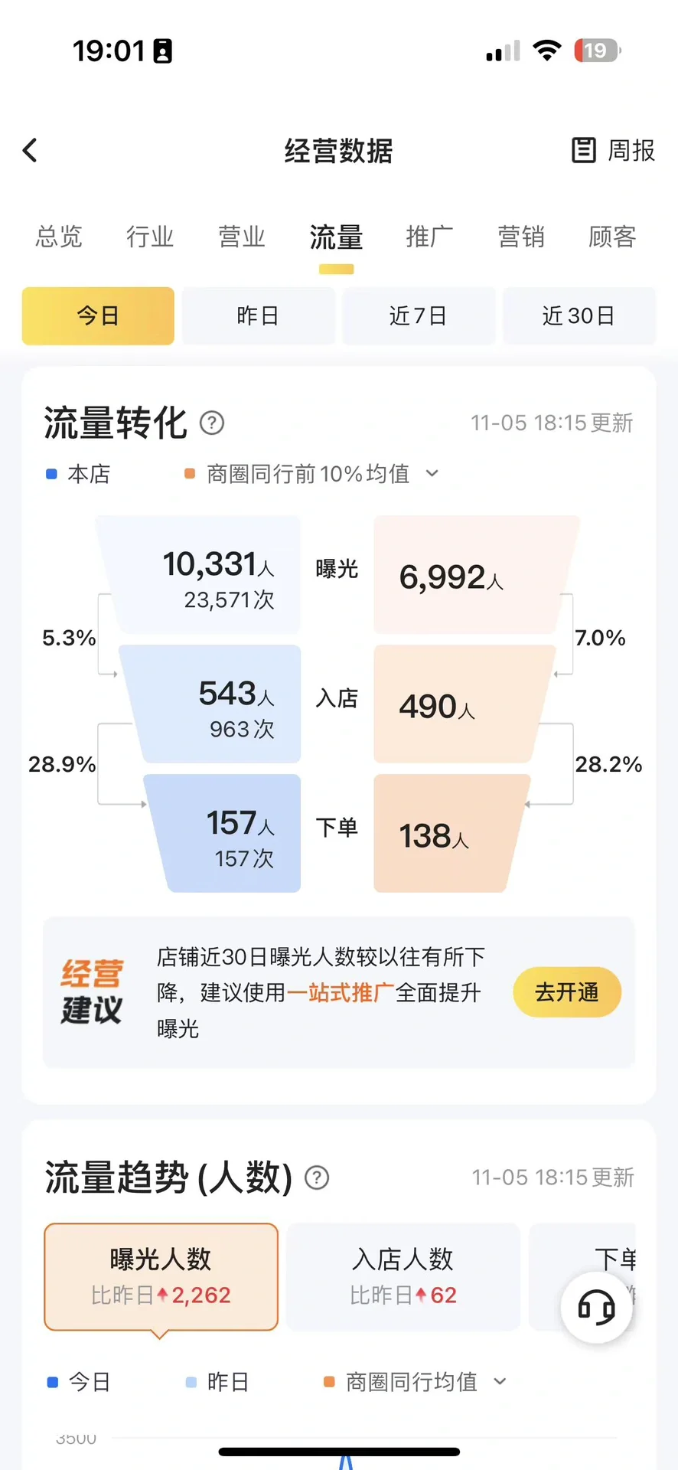Image resolution: width=678 pixels, height=1470 pixels.
Task: Expand 商圈同行前10%均值 dropdown
Action: coord(432,473)
